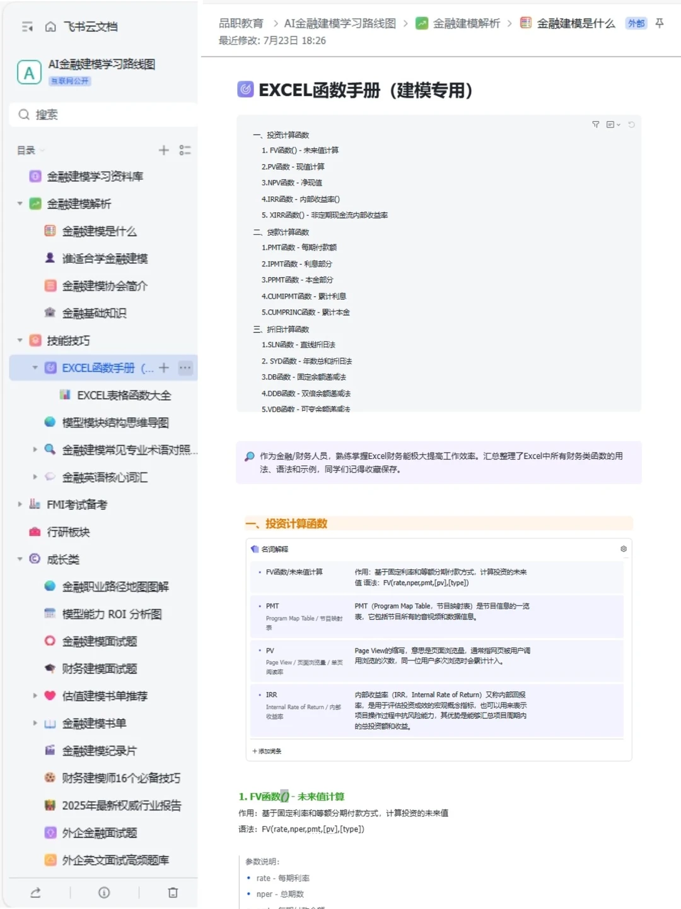Open the trash icon at sidebar bottom
681x909 pixels.
click(173, 893)
